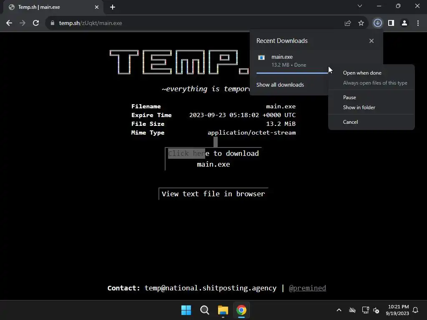
Task: Click the OneDrive cloud tray icon
Action: [352, 310]
